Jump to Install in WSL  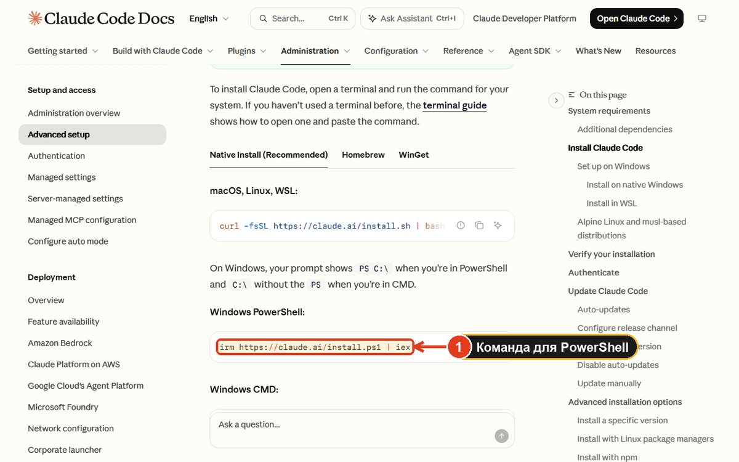click(612, 203)
